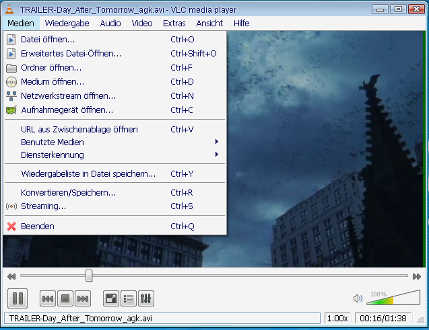
Task: Show the playlist button
Action: [128, 299]
